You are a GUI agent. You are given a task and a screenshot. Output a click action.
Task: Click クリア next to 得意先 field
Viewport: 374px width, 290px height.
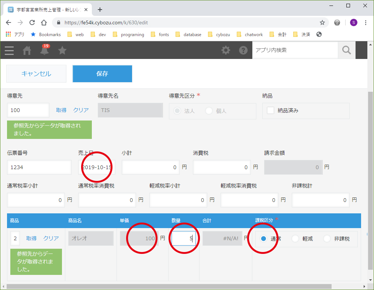point(81,110)
